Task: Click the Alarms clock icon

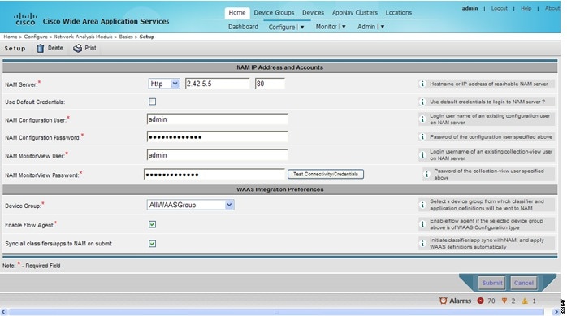Action: pos(443,301)
